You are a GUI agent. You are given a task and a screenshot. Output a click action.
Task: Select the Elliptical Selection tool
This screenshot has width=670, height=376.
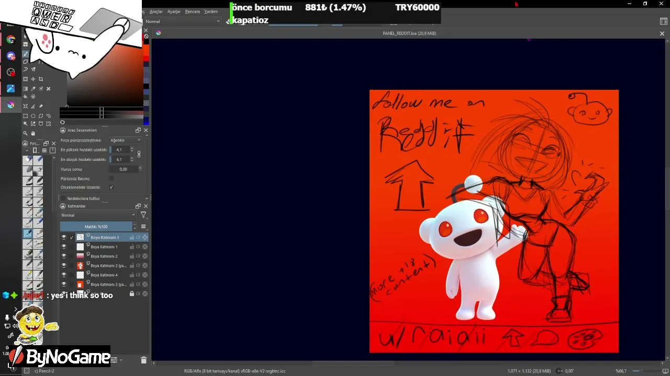(33, 116)
